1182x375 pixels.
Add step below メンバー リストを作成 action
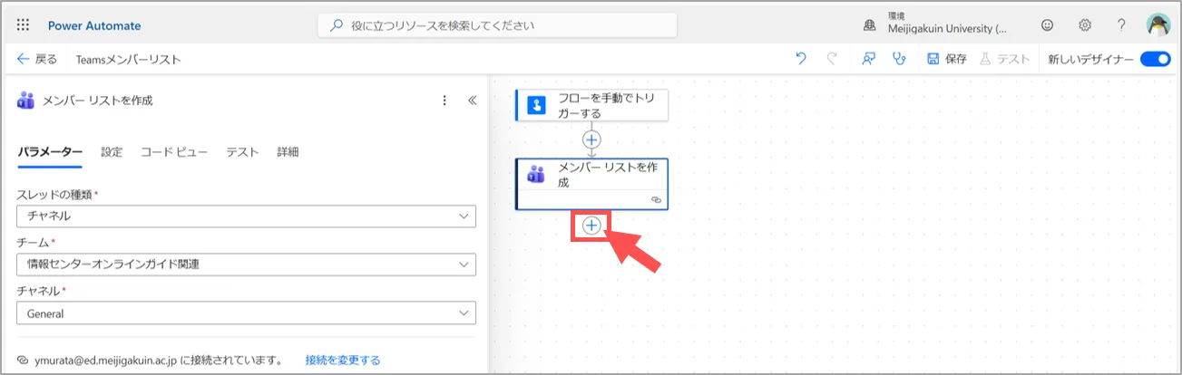[x=591, y=226]
